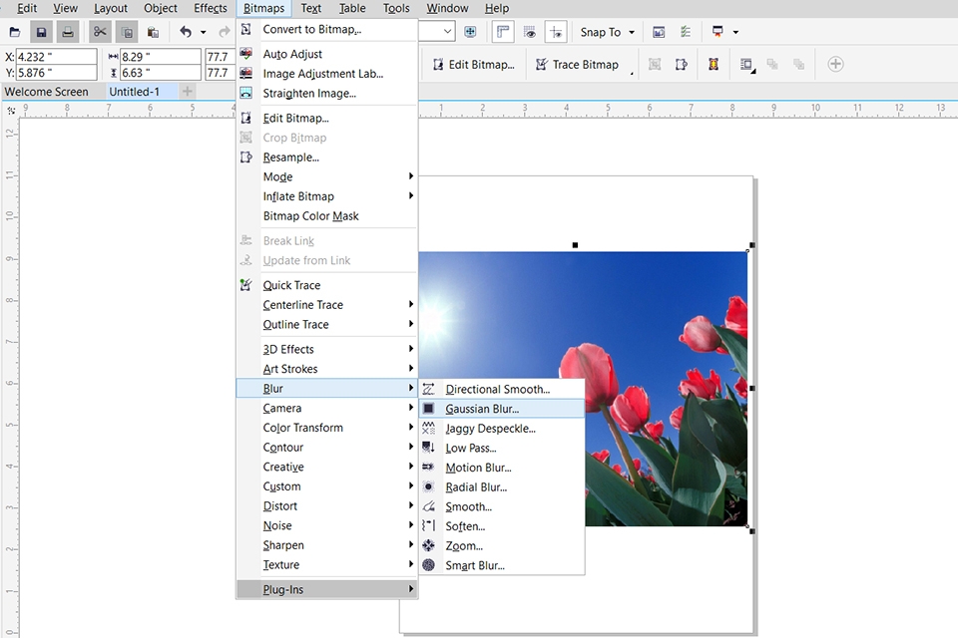Save the document using the floppy disk icon
The width and height of the screenshot is (958, 638).
click(x=40, y=31)
